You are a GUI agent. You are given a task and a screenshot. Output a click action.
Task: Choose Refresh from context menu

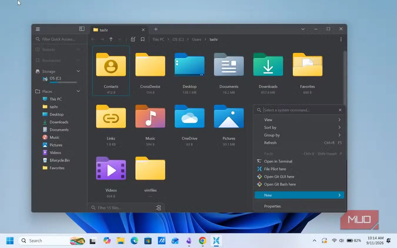299,143
